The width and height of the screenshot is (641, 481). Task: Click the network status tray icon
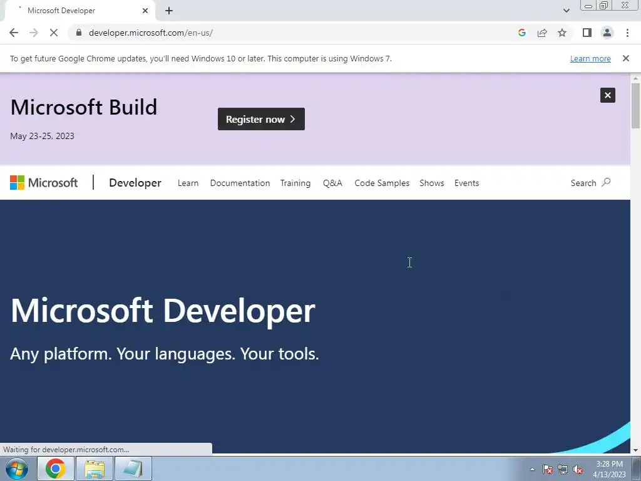(563, 469)
